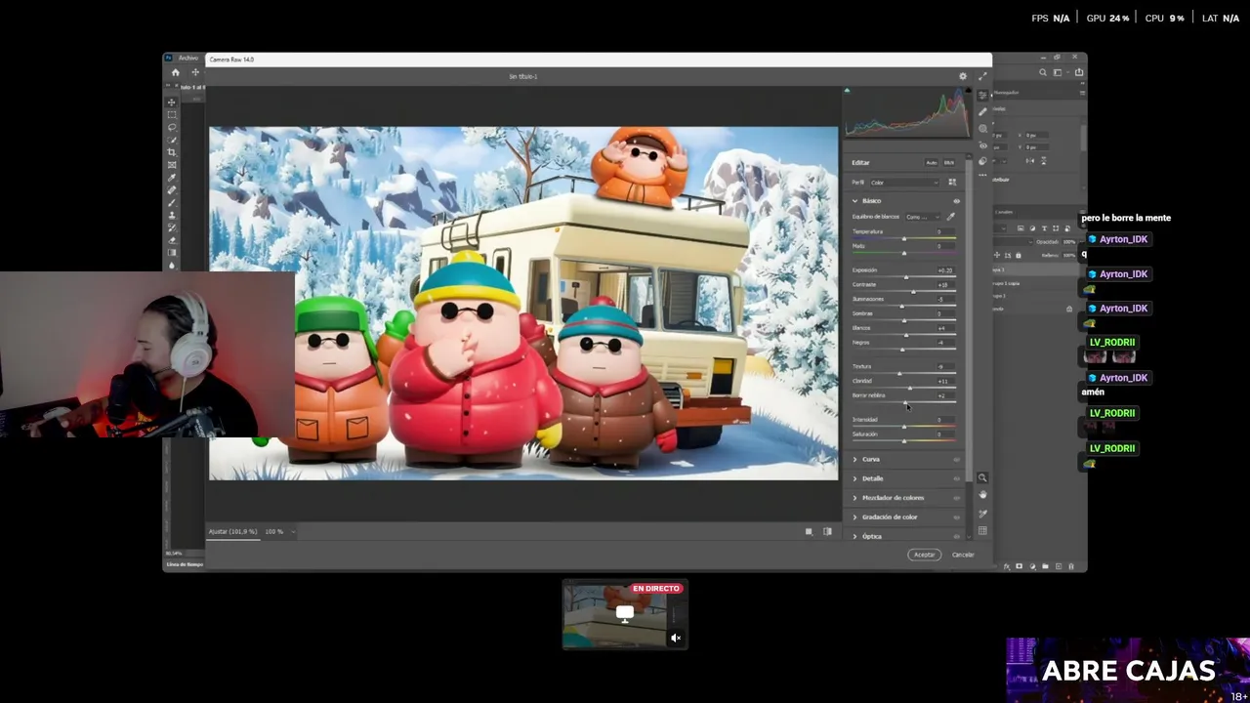Open the Edit sliders panel icon
This screenshot has height=703, width=1250.
982,95
